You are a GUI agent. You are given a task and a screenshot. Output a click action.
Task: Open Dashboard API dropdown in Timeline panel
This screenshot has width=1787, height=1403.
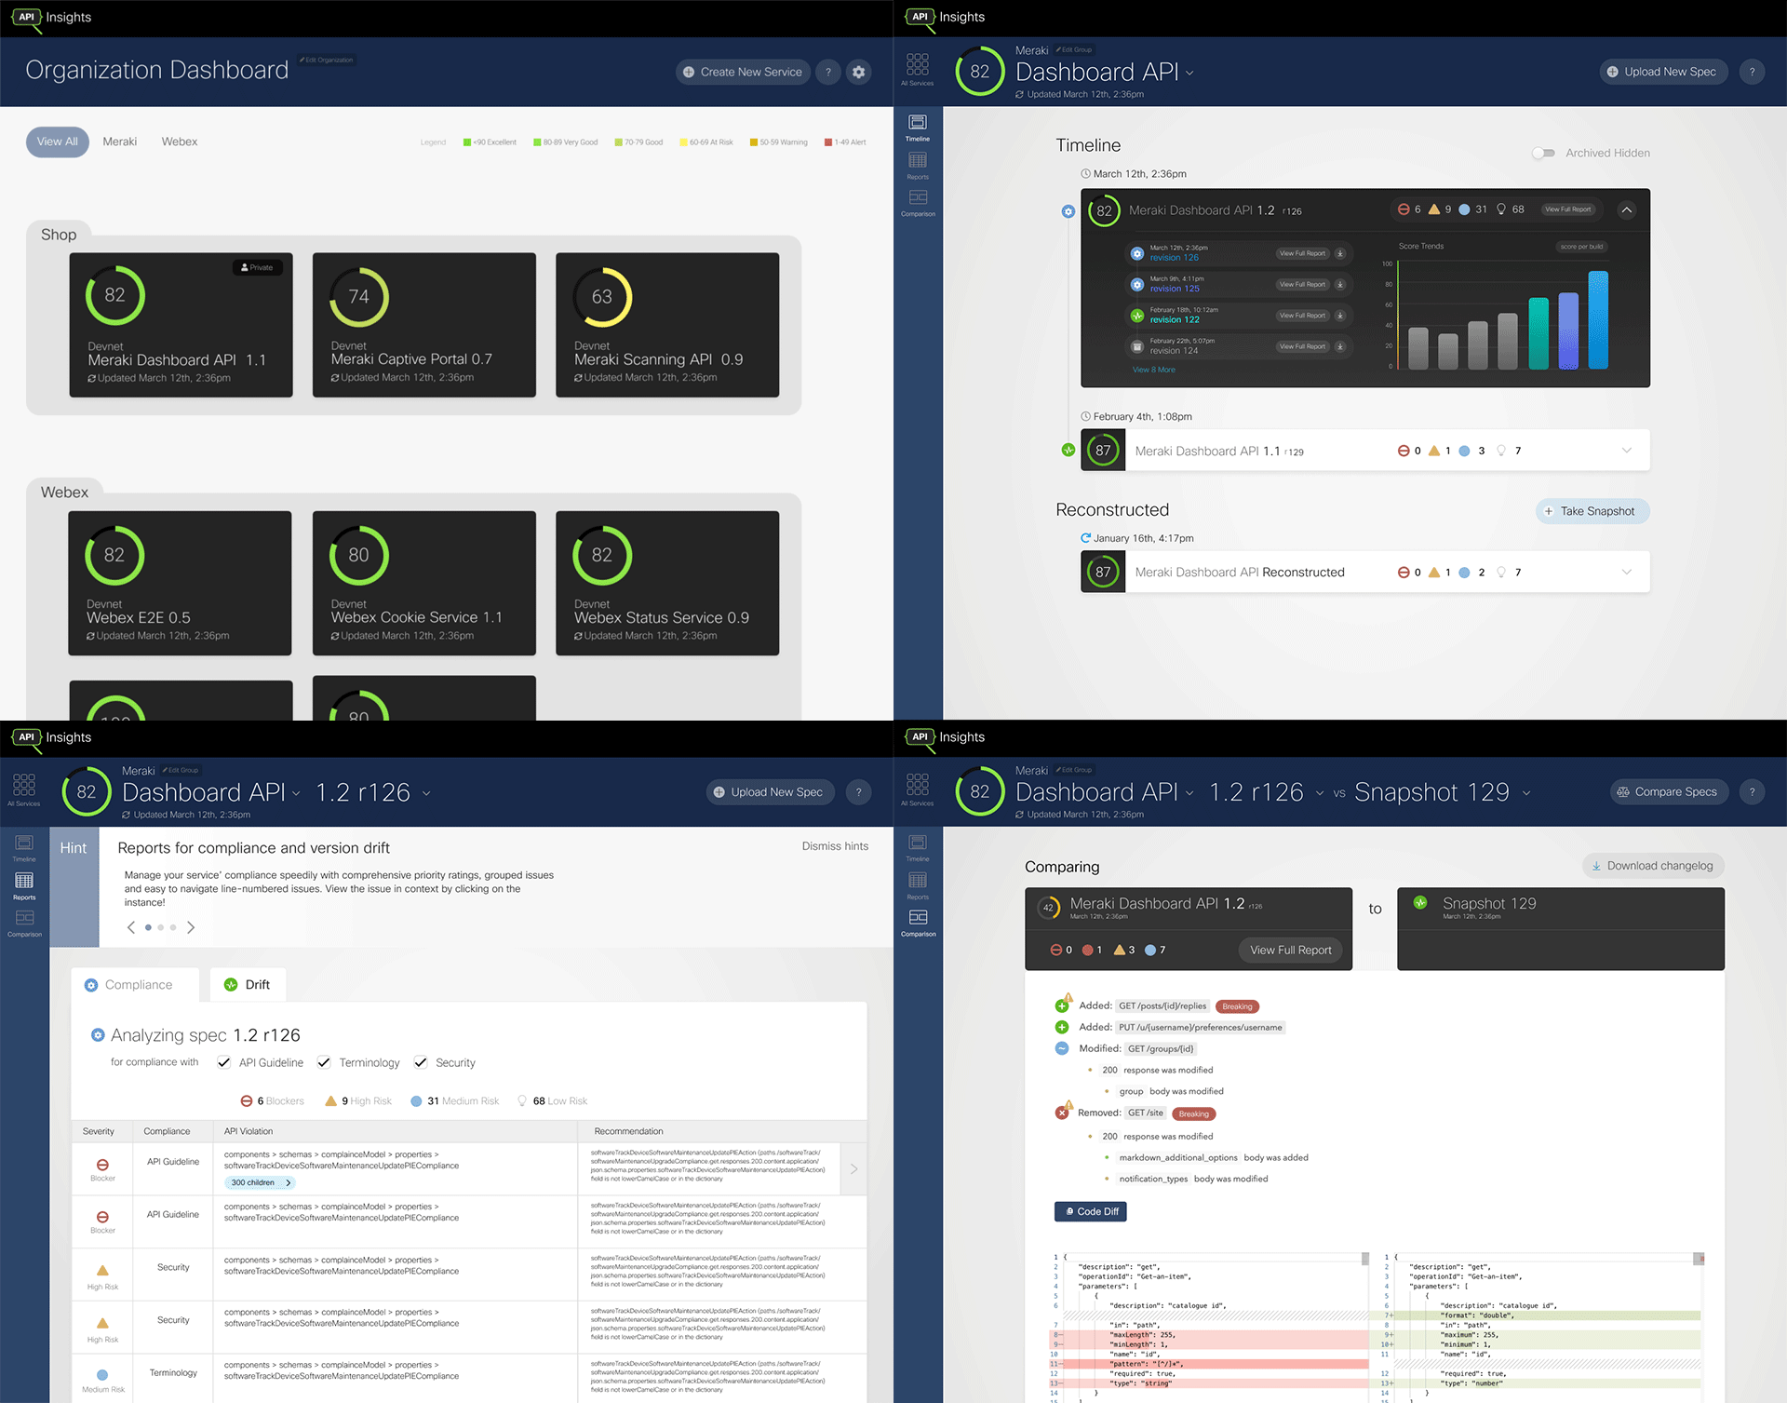coord(1190,74)
